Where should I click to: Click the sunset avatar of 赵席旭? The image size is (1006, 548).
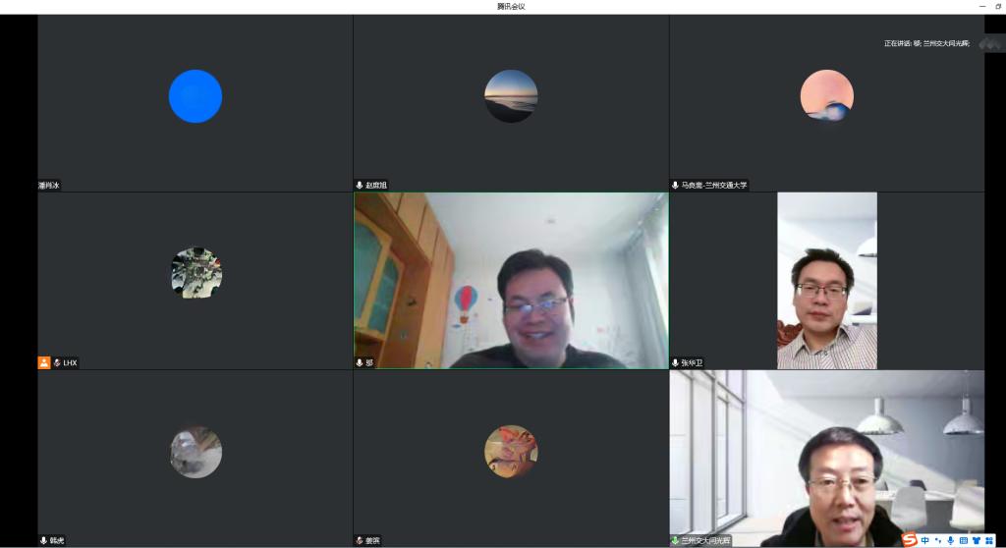511,96
